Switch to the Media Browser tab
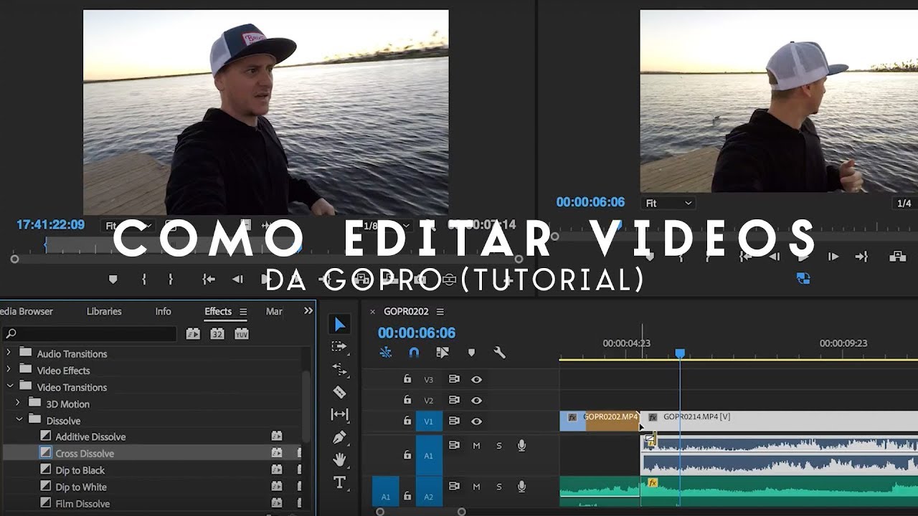The width and height of the screenshot is (918, 516). pos(27,311)
